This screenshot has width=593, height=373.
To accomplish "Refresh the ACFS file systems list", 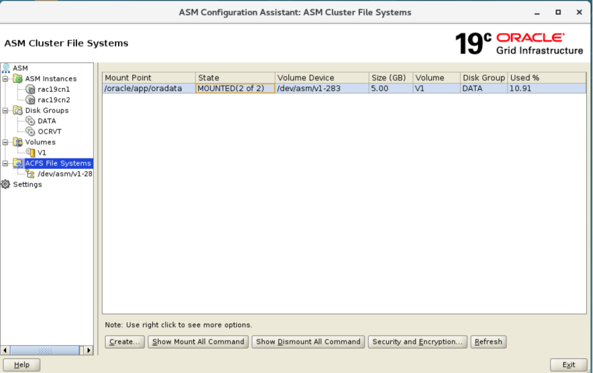I will [x=488, y=342].
